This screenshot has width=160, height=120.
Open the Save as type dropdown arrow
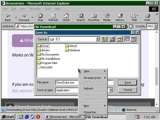(111, 90)
